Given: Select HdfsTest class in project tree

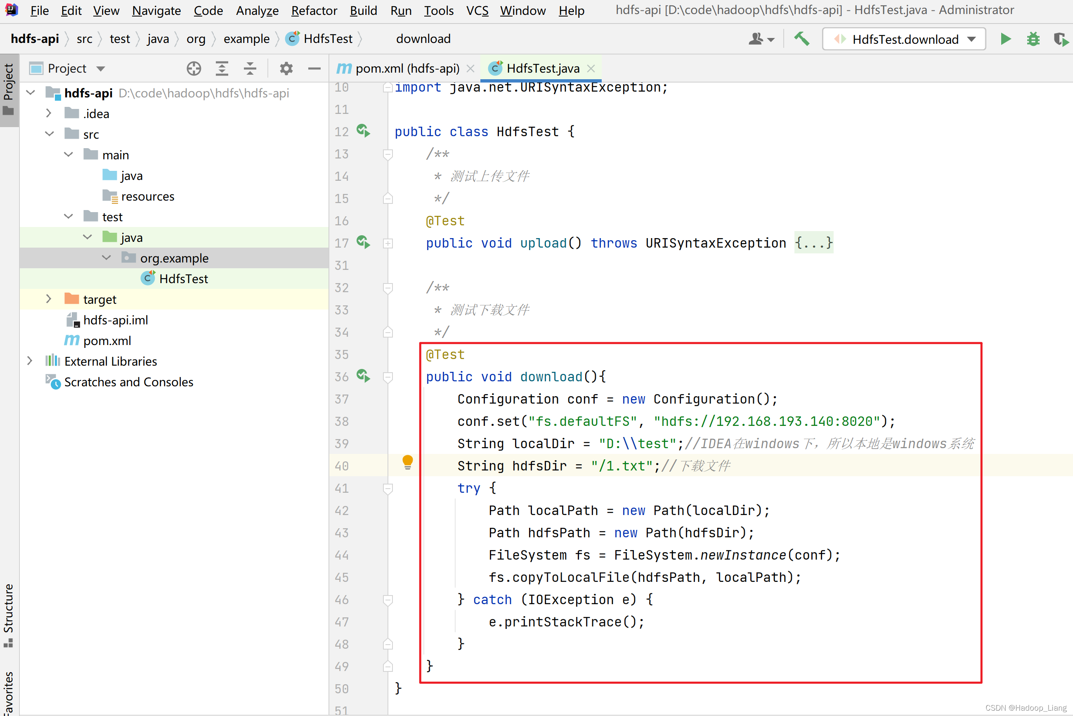Looking at the screenshot, I should coord(184,279).
